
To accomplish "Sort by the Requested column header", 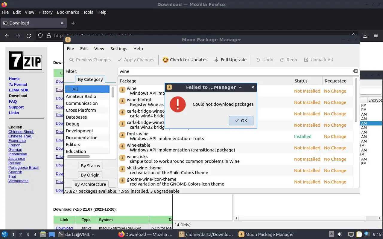I will click(x=338, y=81).
